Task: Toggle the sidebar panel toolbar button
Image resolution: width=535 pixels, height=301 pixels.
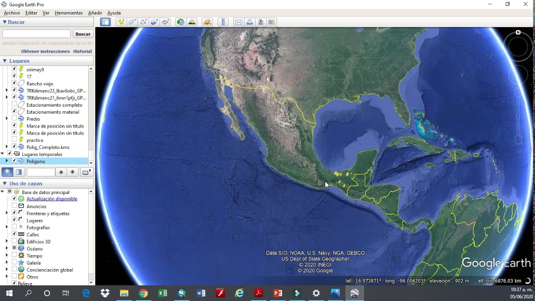Action: (x=105, y=22)
